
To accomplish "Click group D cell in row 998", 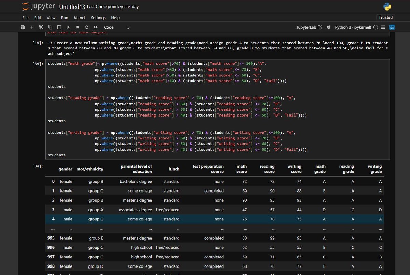I will [96, 266].
